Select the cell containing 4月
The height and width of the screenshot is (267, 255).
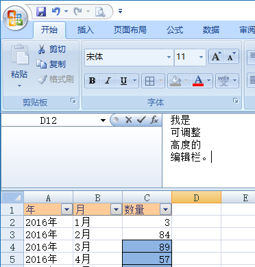tap(97, 259)
